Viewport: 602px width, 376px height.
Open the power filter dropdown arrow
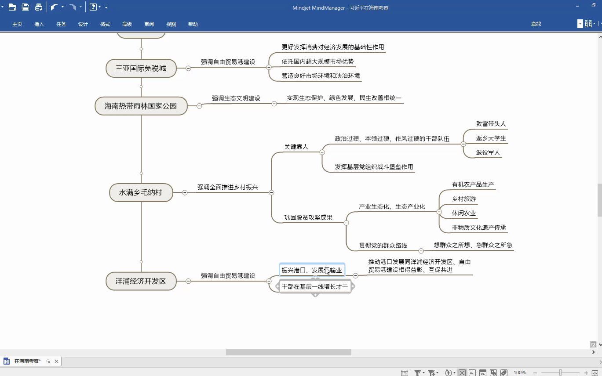tap(437, 373)
